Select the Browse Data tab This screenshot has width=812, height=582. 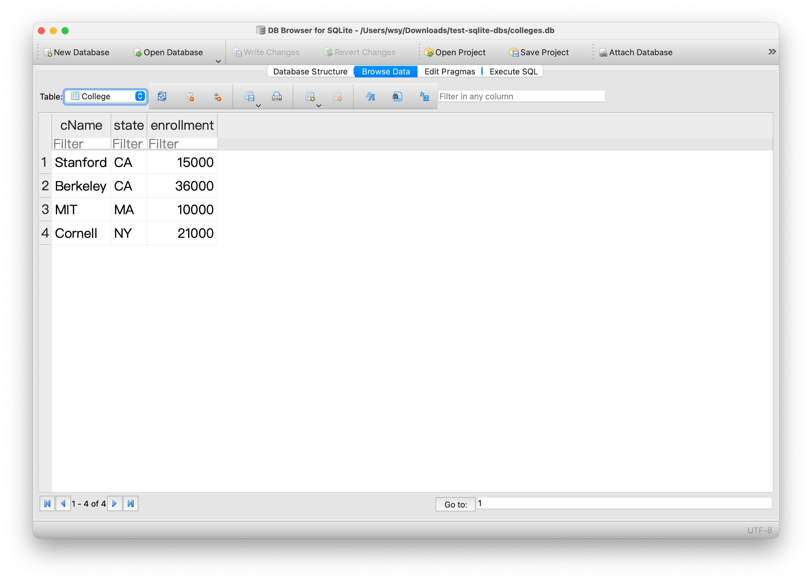point(386,72)
